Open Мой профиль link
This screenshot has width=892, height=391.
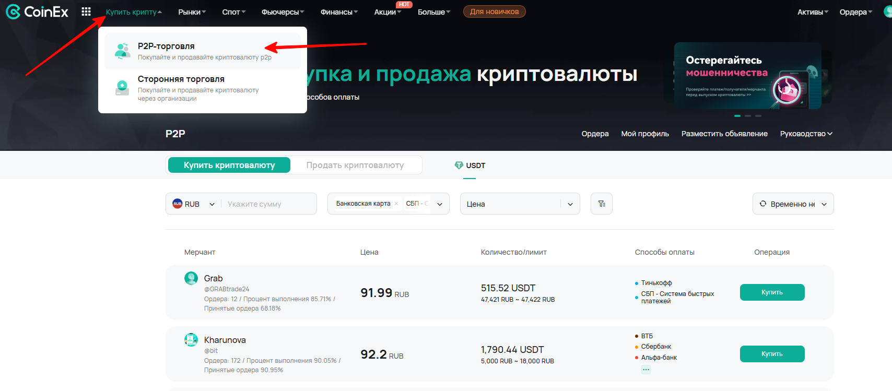pos(645,134)
